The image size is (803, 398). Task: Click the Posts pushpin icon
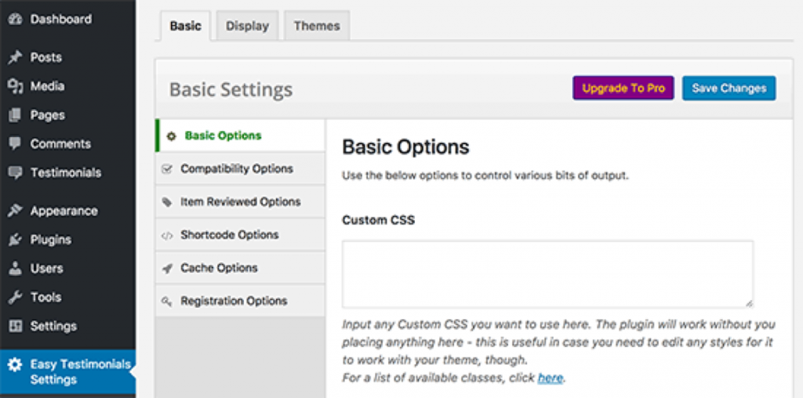tap(16, 57)
